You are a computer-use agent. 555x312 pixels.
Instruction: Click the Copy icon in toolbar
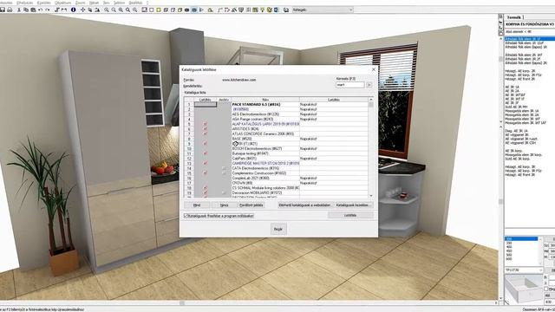26,10
